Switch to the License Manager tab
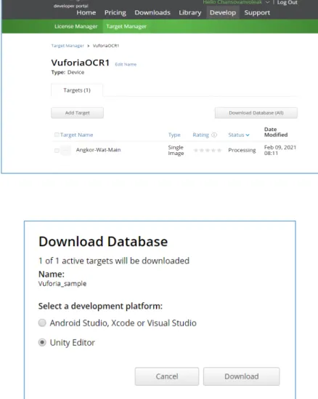This screenshot has width=318, height=399. pyautogui.click(x=76, y=26)
